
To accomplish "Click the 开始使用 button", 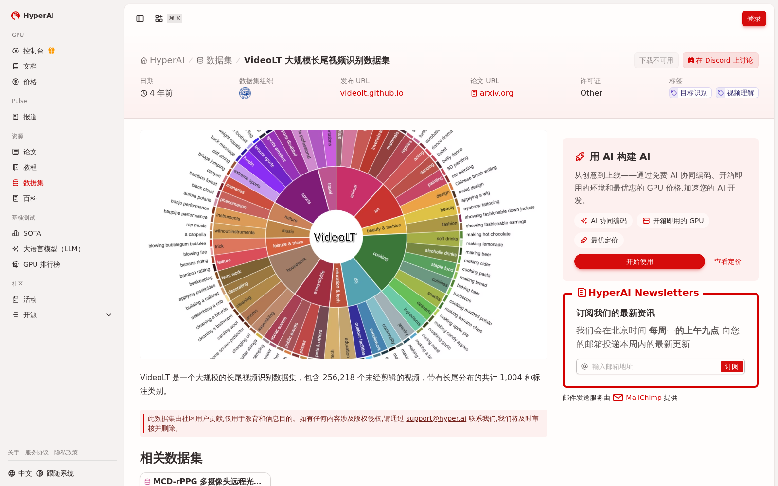I will 639,261.
